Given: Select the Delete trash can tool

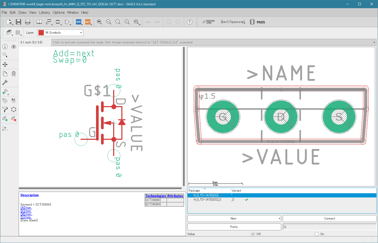Looking at the screenshot, I should coord(14,74).
